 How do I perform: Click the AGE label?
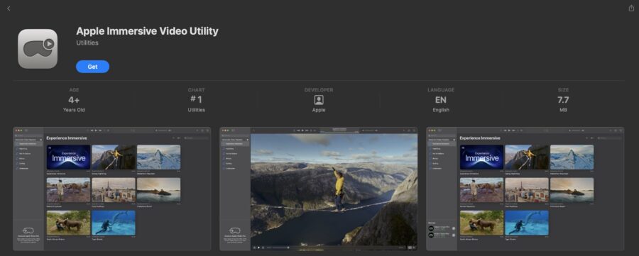click(74, 90)
